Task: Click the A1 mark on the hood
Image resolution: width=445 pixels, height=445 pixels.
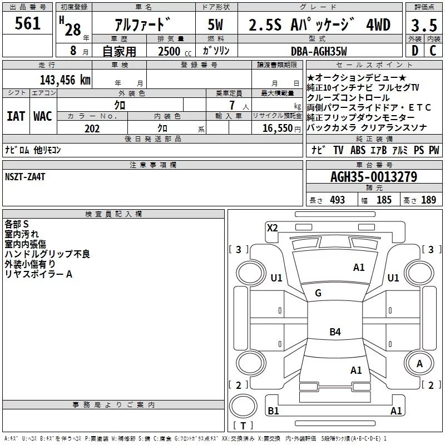Action: [x=359, y=267]
